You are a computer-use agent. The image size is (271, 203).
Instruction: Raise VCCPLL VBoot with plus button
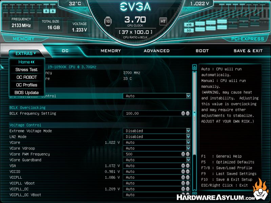[183, 183]
